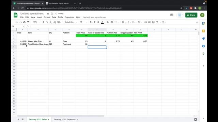Open the Insert menu
Viewport: 218px width, 122px height.
pos(39,17)
